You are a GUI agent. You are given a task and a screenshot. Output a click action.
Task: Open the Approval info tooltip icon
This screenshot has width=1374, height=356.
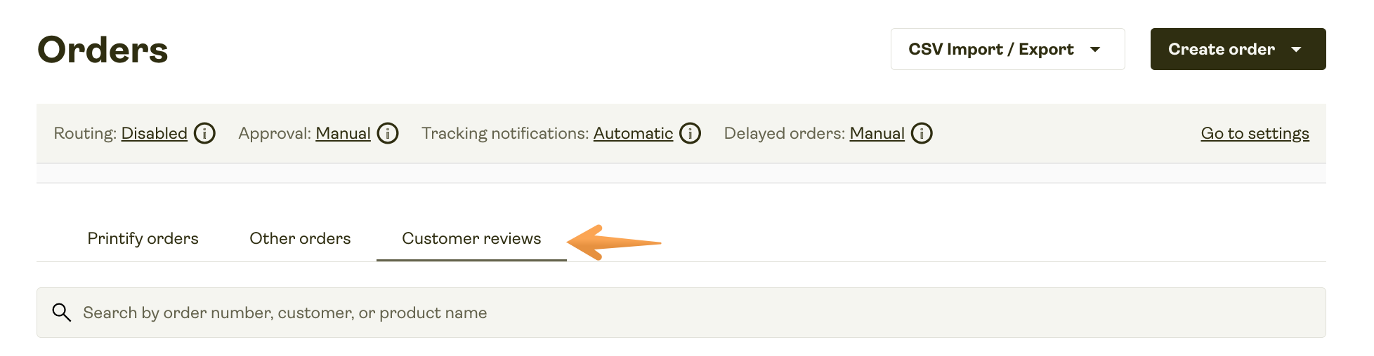click(x=388, y=133)
